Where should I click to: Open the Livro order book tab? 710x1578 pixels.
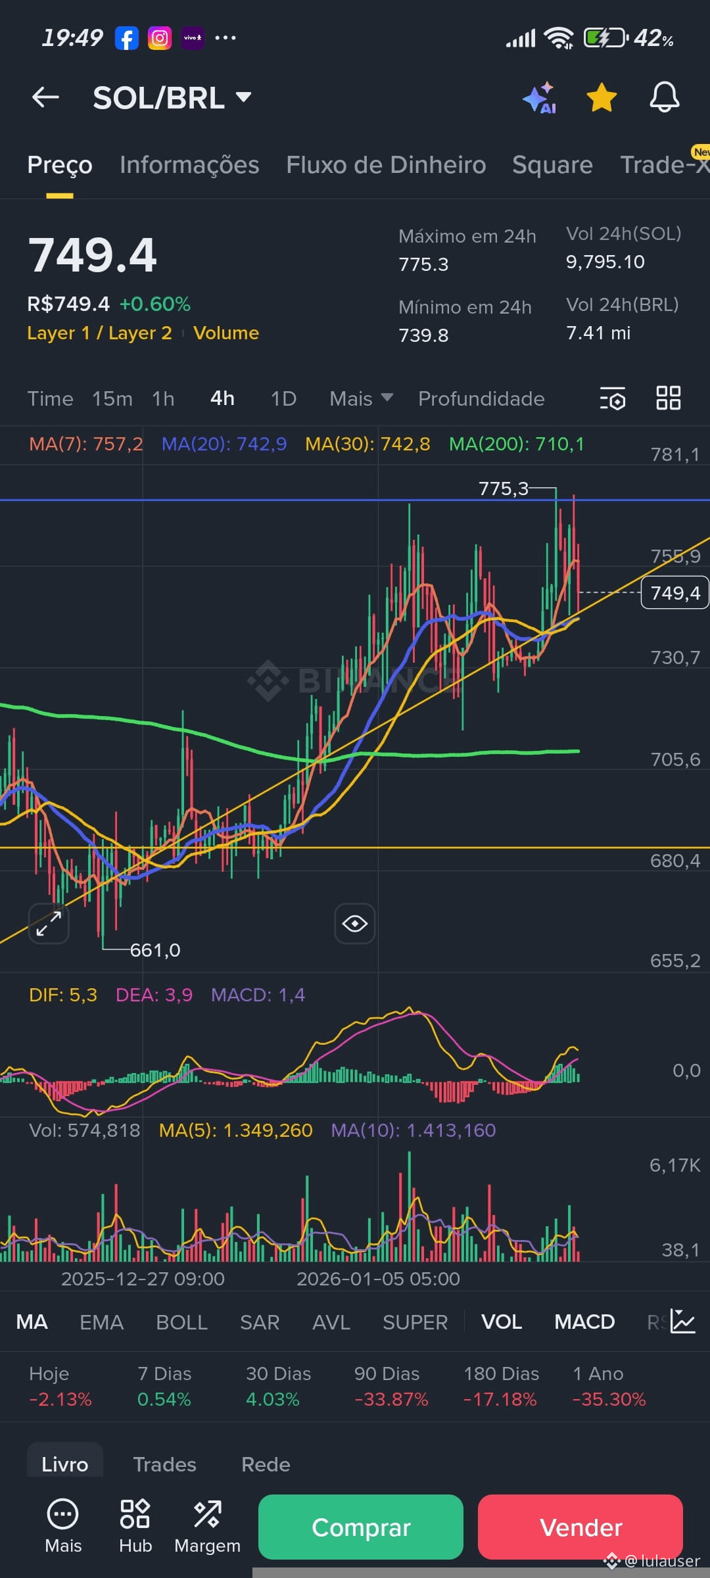(64, 1465)
